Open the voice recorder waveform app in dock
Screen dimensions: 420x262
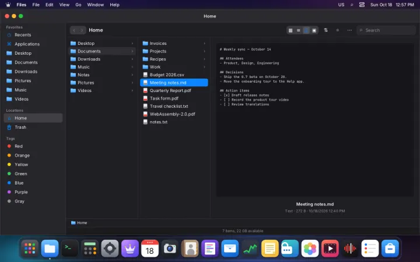[x=350, y=249]
